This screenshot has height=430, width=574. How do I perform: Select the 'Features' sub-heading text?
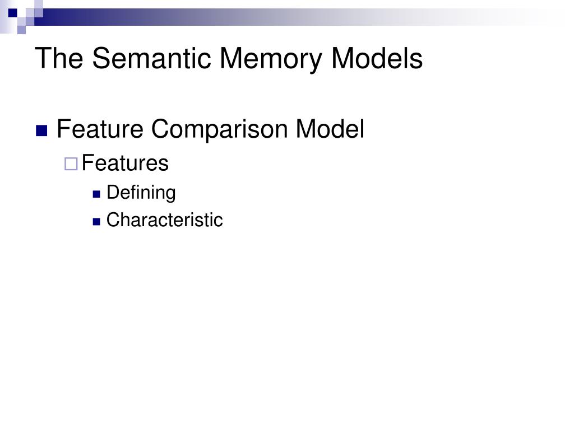125,163
